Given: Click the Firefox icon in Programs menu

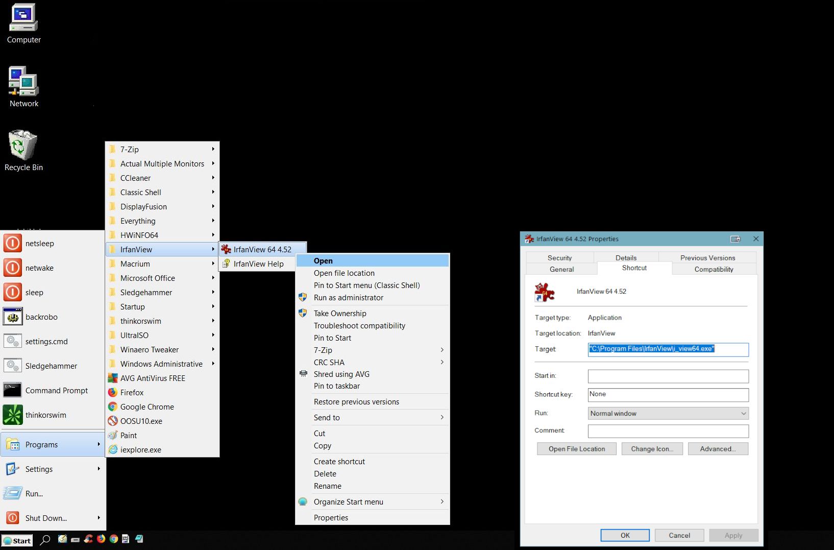Looking at the screenshot, I should click(x=113, y=392).
